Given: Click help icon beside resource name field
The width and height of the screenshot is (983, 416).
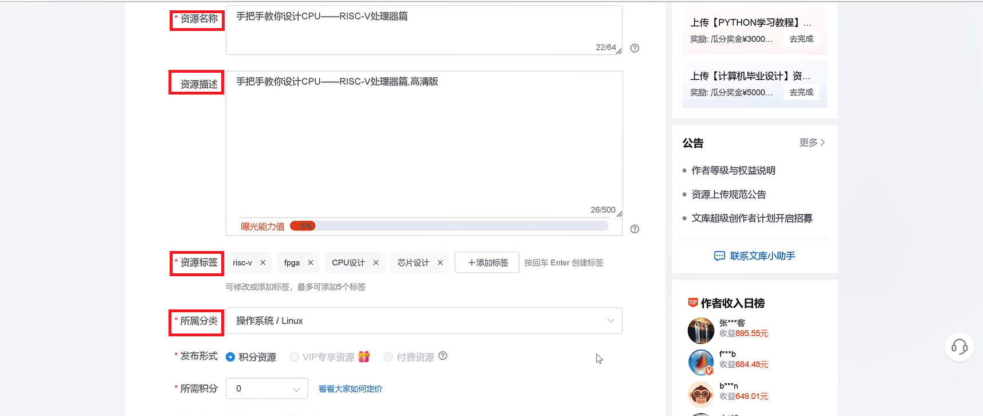Looking at the screenshot, I should 635,48.
